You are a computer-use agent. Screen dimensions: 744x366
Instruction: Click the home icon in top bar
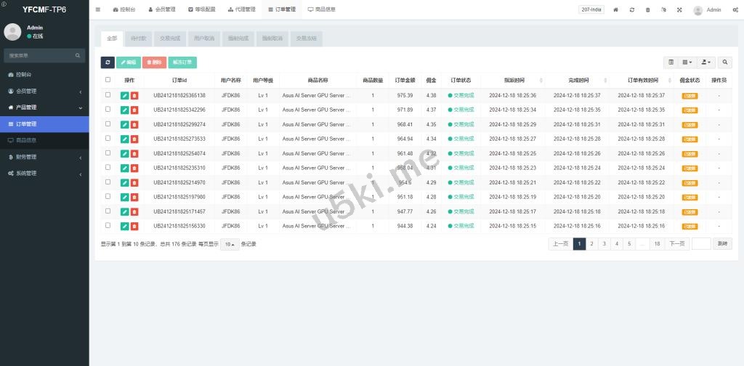click(x=616, y=10)
